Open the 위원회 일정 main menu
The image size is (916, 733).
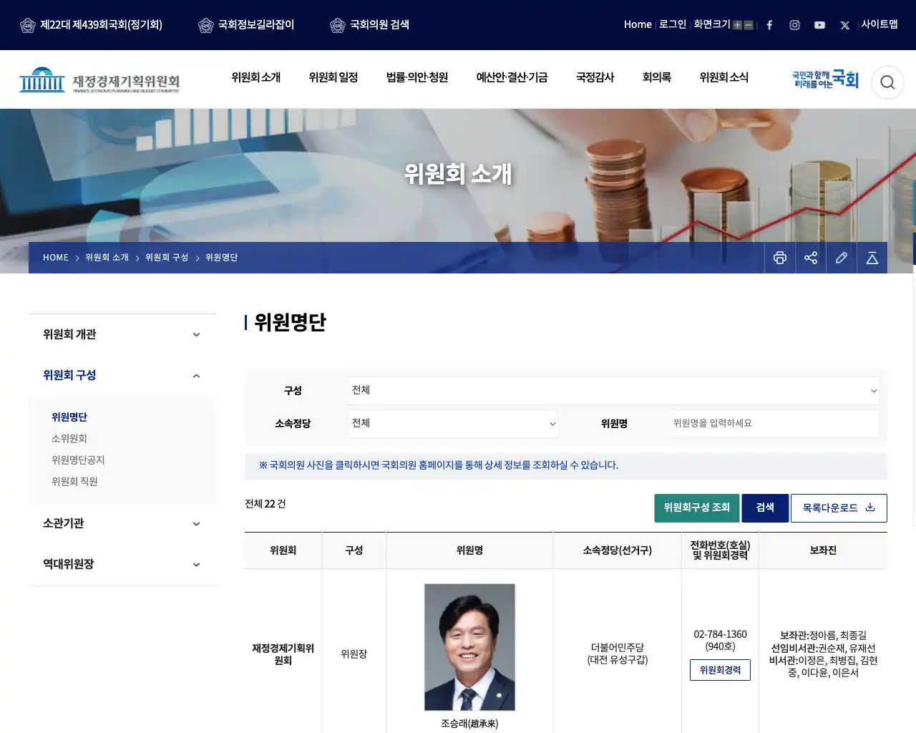point(333,77)
